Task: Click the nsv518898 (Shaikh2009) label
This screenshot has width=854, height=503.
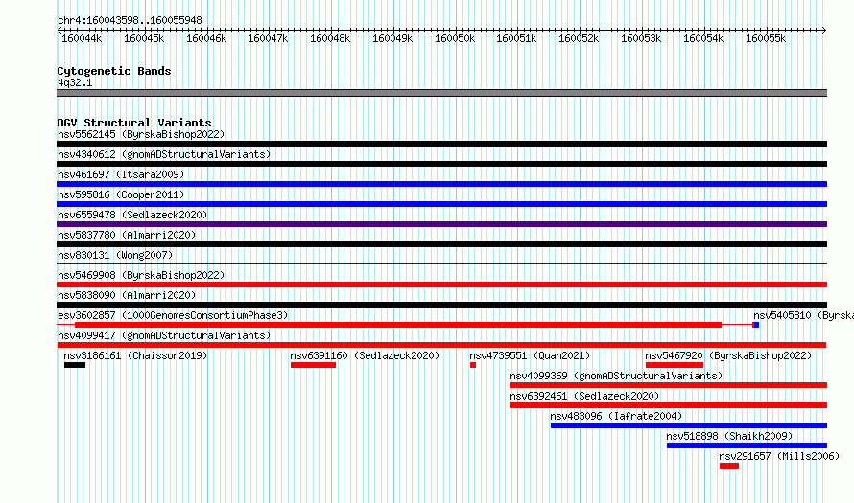Action: point(729,436)
